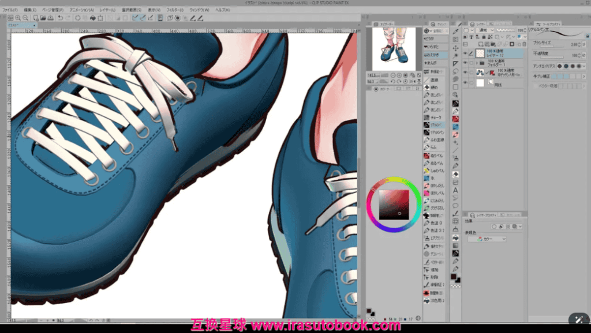Toggle visibility of フォルダー 1

pyautogui.click(x=465, y=63)
